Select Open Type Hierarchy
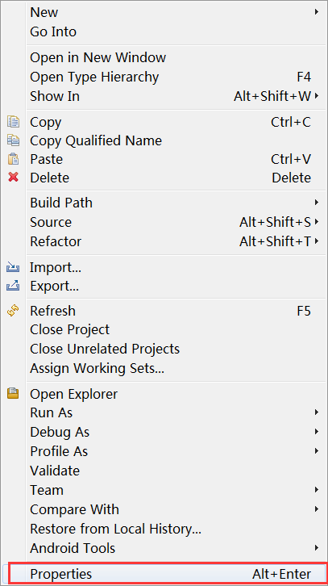328x586 pixels. [x=94, y=77]
